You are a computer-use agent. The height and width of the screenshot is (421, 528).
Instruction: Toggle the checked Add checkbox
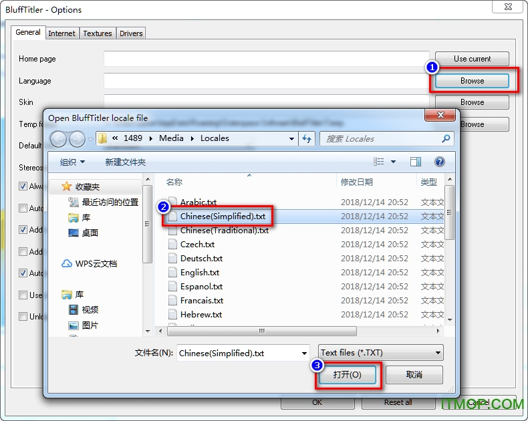[x=23, y=230]
